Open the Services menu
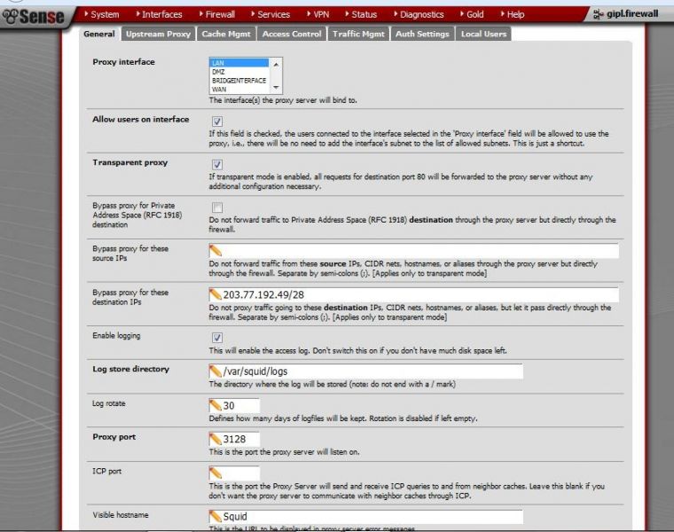The image size is (674, 532). pos(270,14)
